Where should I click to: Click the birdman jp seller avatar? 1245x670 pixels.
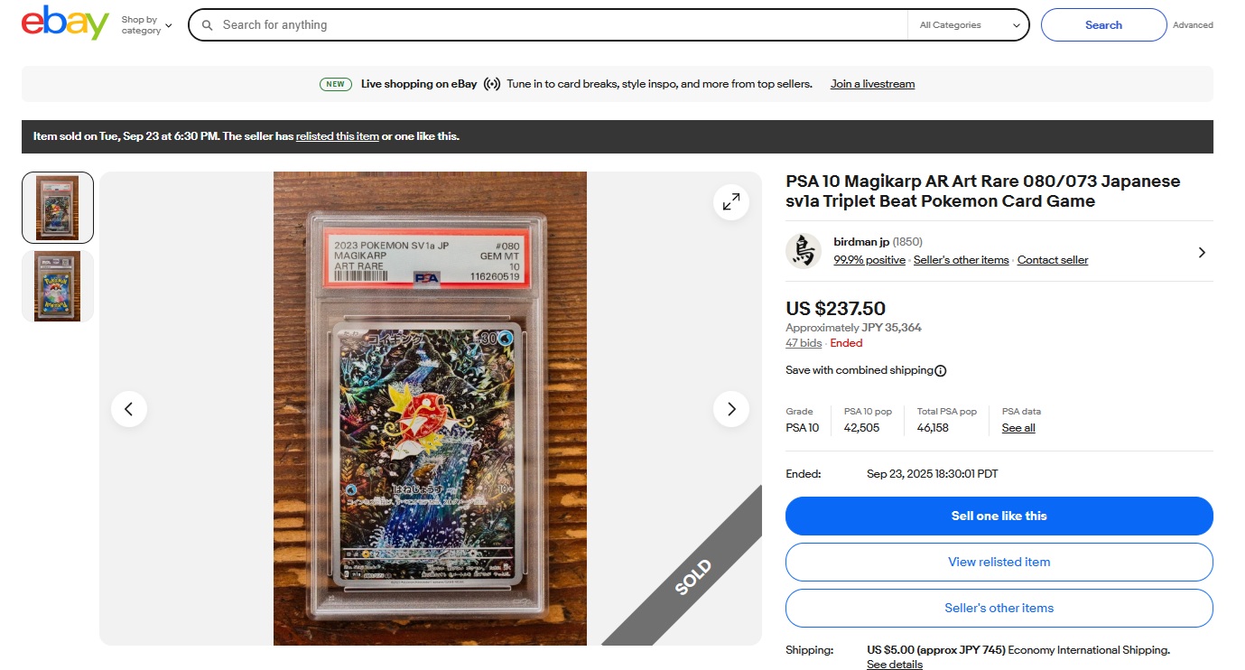pyautogui.click(x=803, y=251)
